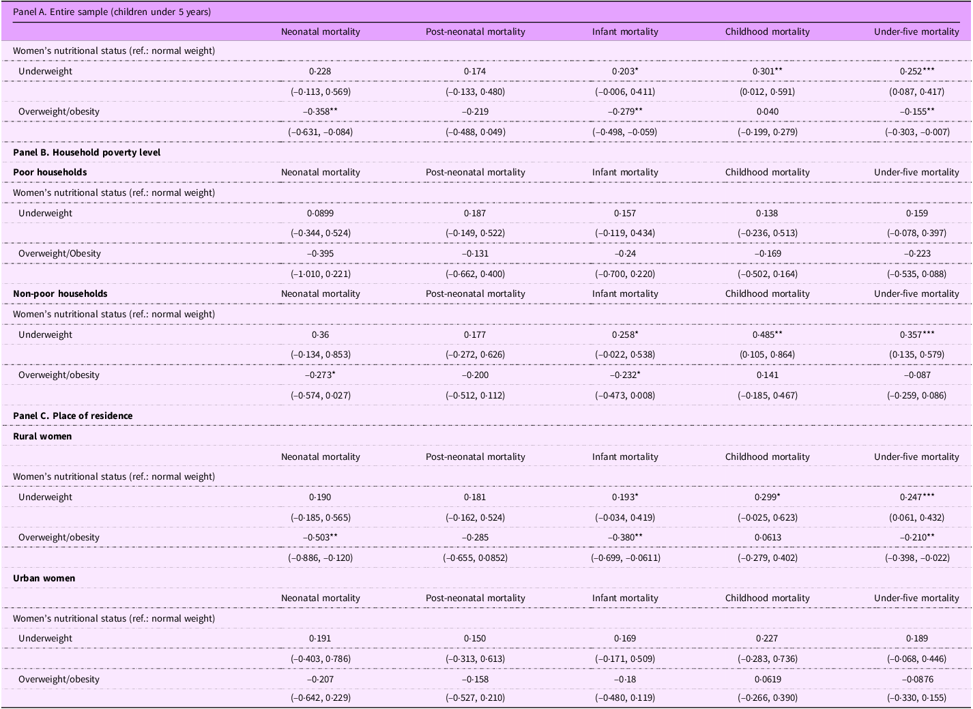Click the –0·503** rural neonatal coefficient
The height and width of the screenshot is (709, 973).
point(320,537)
